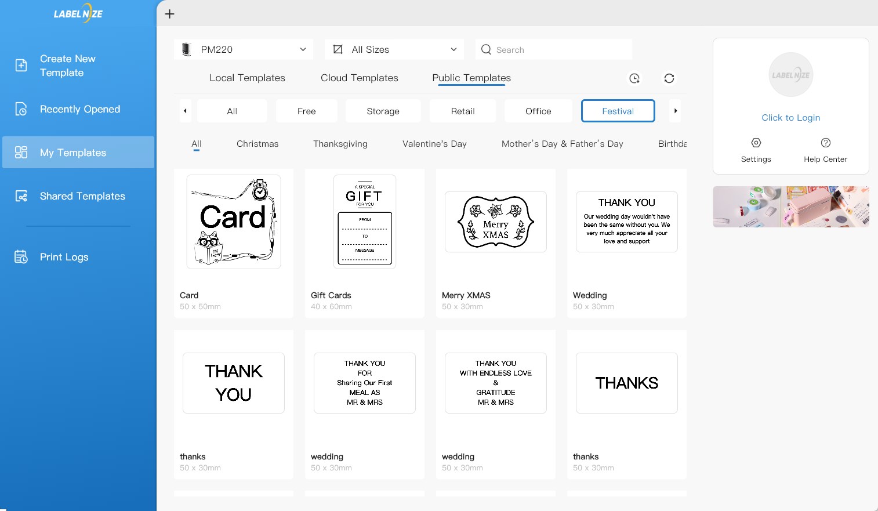Viewport: 878px width, 511px height.
Task: Select the All festival subcategory
Action: (x=197, y=144)
